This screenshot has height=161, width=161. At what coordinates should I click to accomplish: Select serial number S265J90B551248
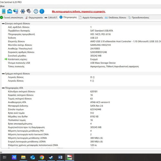click(x=99, y=52)
